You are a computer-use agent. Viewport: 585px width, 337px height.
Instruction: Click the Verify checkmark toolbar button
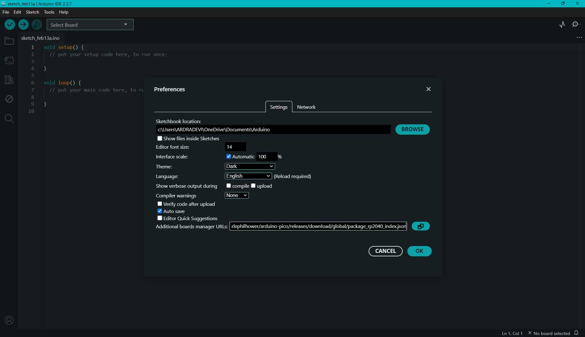click(10, 25)
